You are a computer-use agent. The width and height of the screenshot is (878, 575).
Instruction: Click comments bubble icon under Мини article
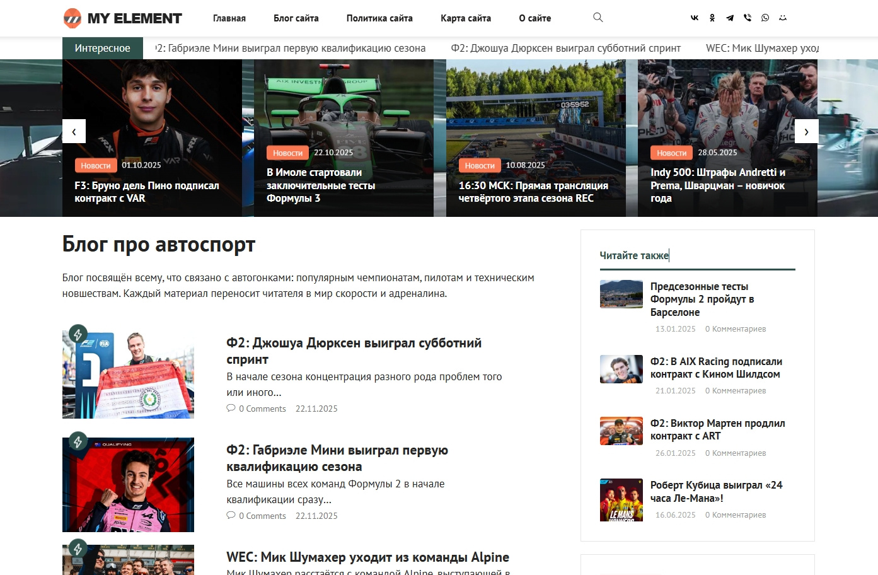[x=231, y=516]
